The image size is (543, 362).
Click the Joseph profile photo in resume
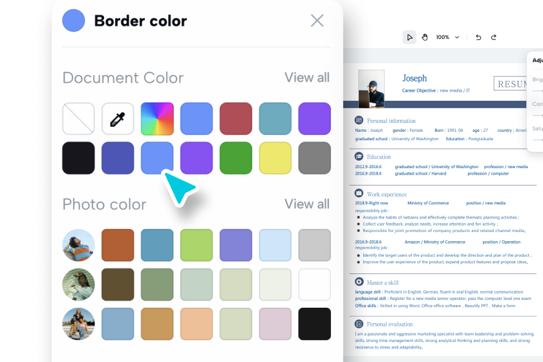pos(371,88)
